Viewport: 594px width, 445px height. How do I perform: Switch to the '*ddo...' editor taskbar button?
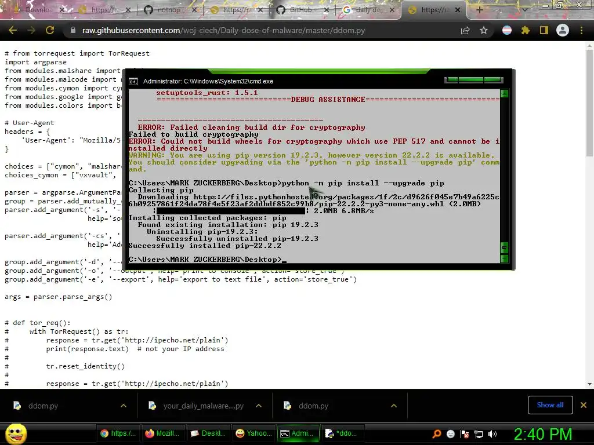(343, 433)
